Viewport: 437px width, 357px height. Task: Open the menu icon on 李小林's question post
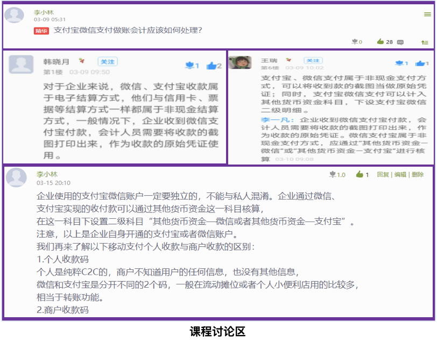[x=427, y=14]
